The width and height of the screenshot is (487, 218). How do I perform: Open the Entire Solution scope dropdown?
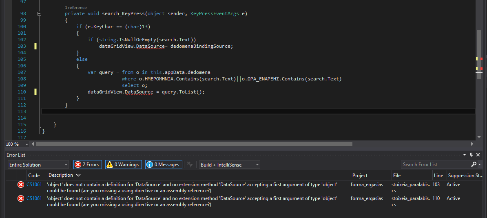coord(38,165)
